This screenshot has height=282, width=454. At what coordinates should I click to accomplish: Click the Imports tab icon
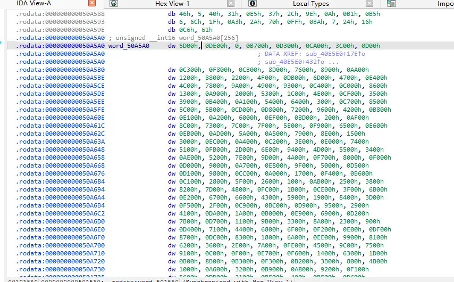pyautogui.click(x=391, y=4)
